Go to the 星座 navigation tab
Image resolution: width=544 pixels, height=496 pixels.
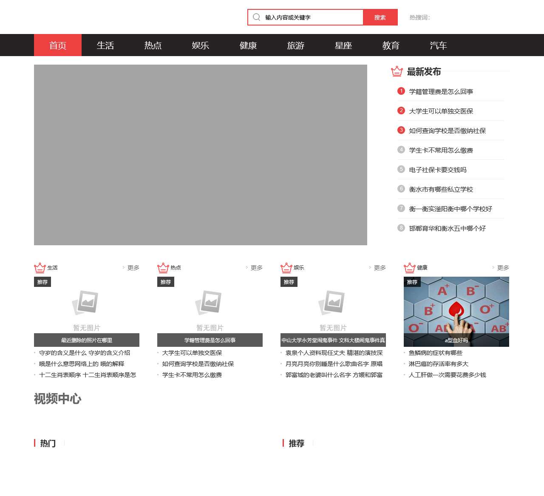tap(343, 45)
